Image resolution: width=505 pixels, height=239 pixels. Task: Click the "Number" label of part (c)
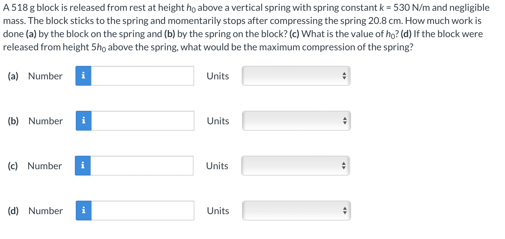point(45,166)
